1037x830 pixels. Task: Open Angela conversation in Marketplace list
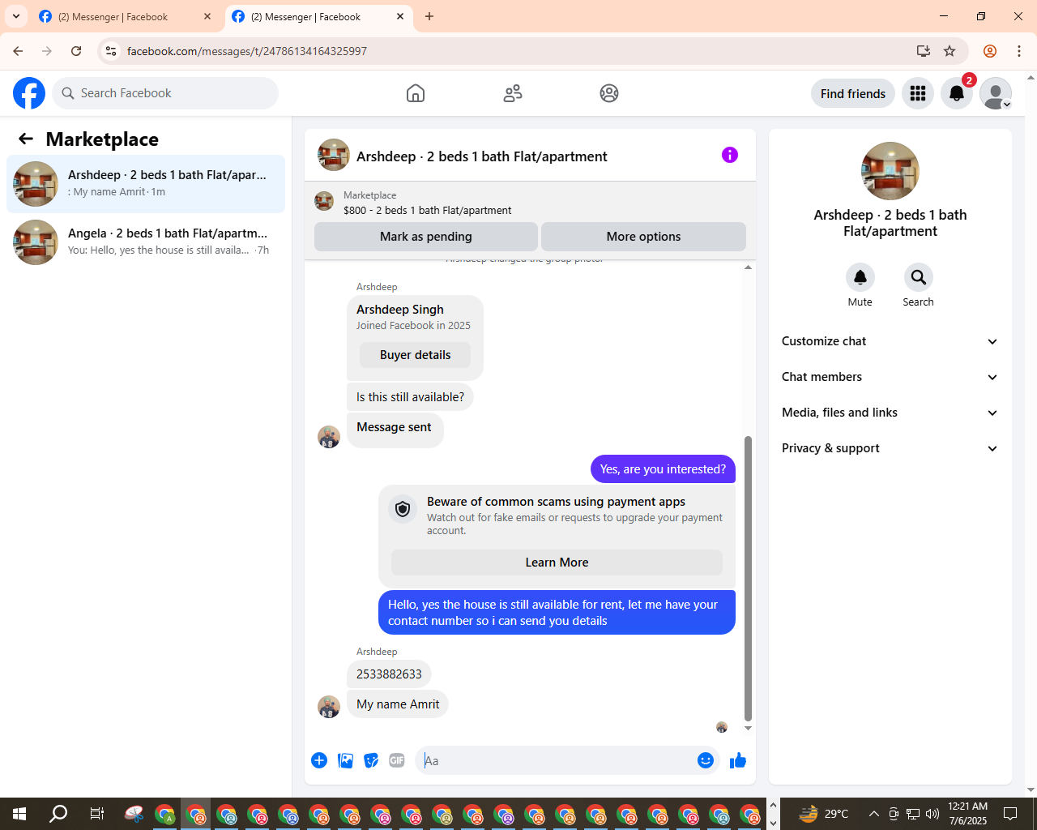[x=146, y=242]
